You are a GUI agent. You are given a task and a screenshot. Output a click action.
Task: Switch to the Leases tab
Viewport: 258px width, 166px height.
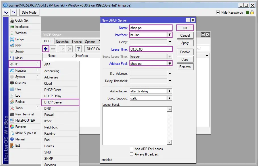[x=77, y=42]
